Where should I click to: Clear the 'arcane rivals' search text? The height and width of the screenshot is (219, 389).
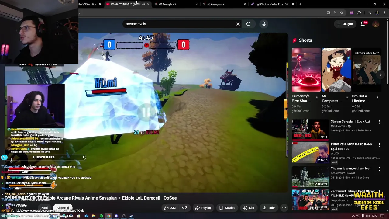pyautogui.click(x=238, y=24)
